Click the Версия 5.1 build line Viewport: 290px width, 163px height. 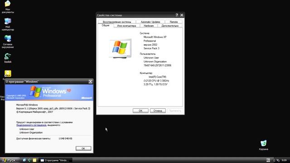(53, 109)
